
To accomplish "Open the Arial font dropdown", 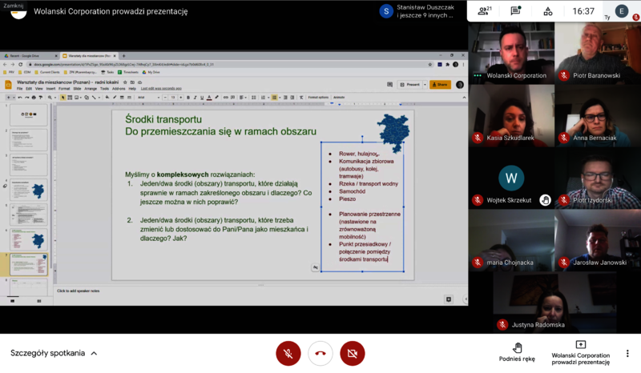I will [x=148, y=97].
